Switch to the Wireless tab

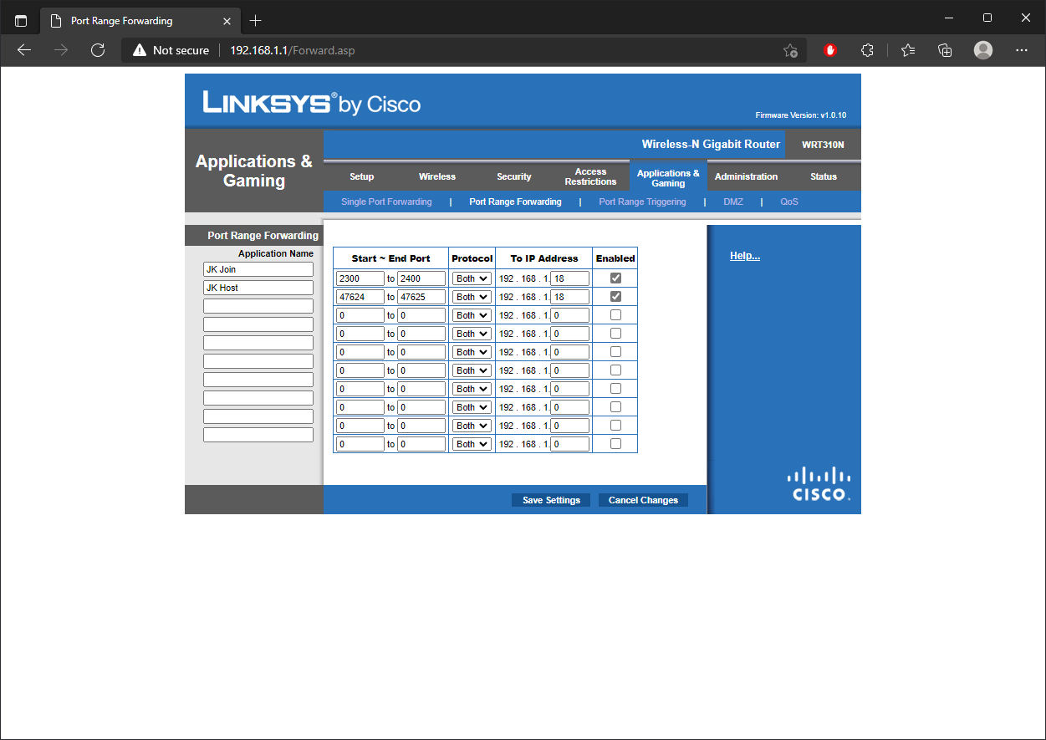click(x=436, y=176)
